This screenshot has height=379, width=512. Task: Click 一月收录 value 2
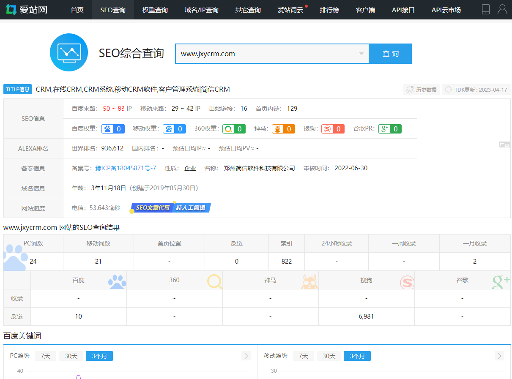[475, 262]
